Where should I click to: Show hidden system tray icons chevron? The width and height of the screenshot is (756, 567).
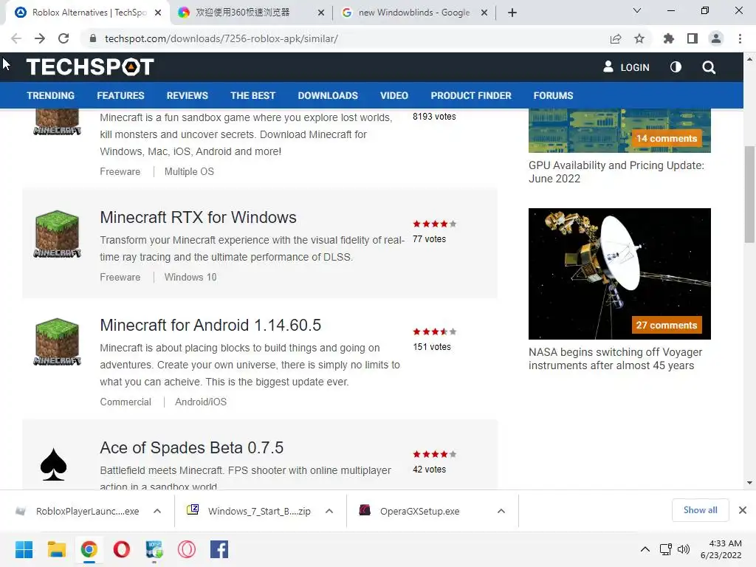645,549
